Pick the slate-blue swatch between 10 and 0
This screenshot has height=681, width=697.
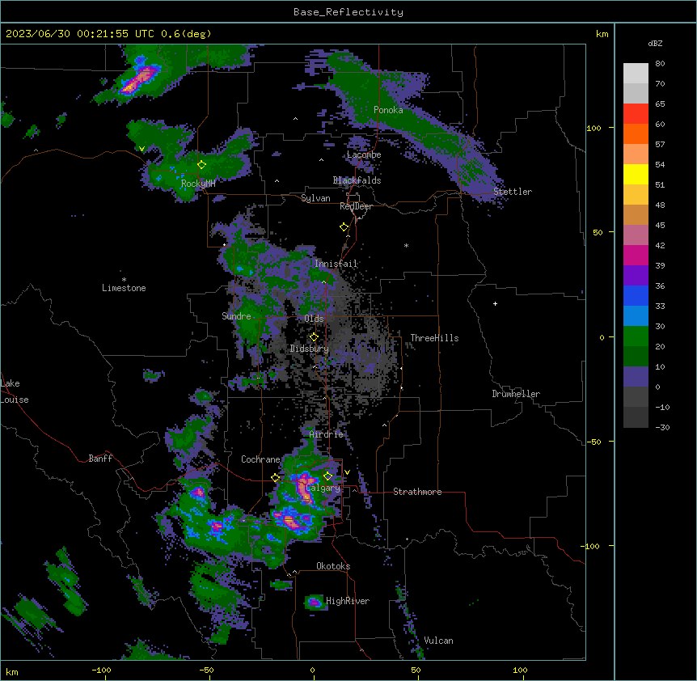click(x=636, y=377)
